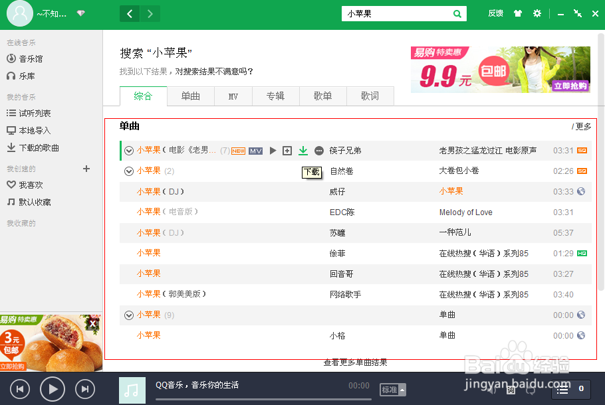The height and width of the screenshot is (405, 605).
Task: Open 我喜欢 playlist
Action: tap(25, 185)
